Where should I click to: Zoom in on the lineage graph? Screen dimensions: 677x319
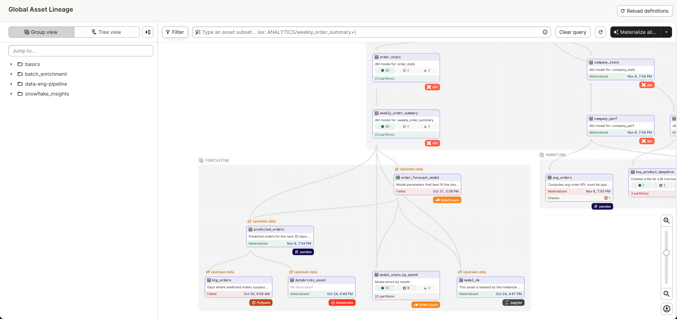(666, 221)
